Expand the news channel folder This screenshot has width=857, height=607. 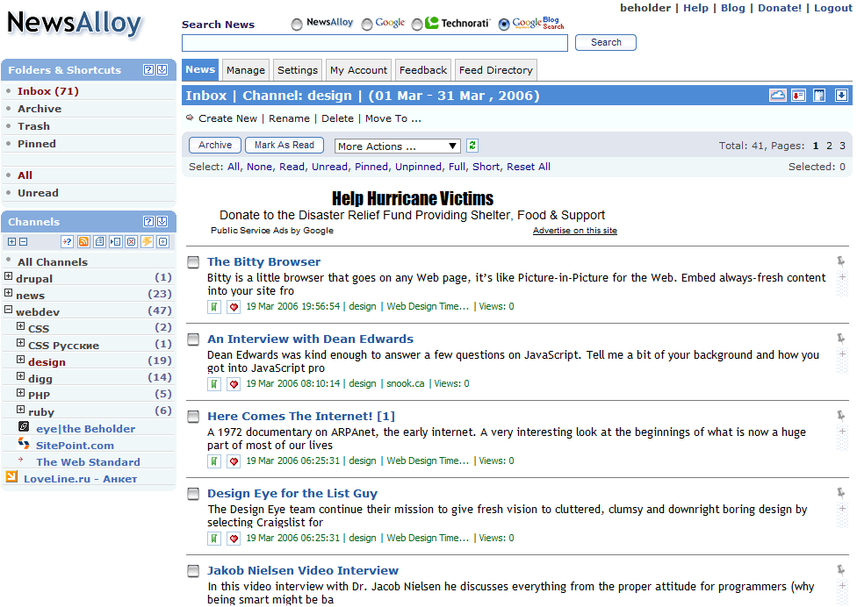tap(8, 293)
